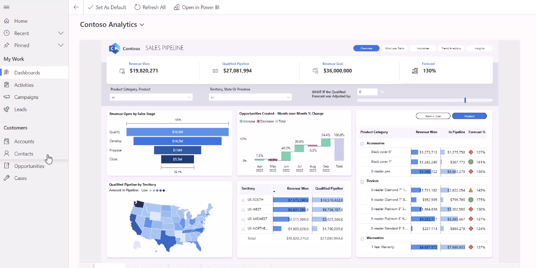Select the Product view toggle
The height and width of the screenshot is (268, 536).
469,116
